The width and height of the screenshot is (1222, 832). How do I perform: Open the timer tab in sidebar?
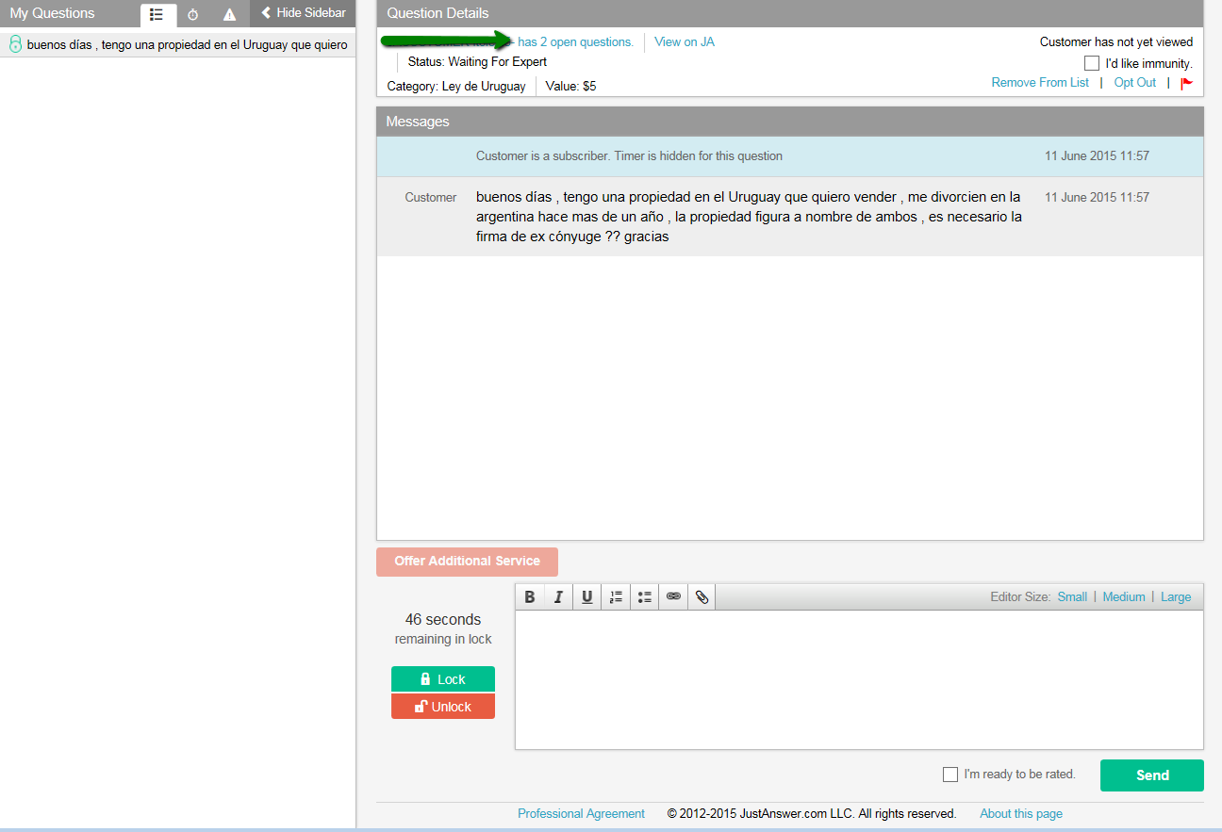pos(193,14)
